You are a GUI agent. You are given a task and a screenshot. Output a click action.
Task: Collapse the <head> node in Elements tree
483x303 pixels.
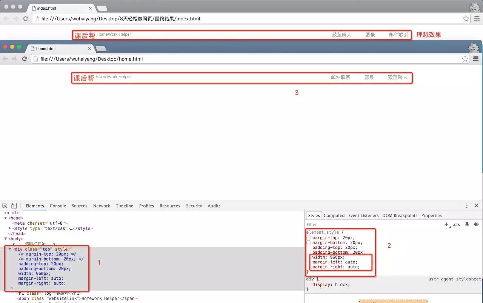6,218
